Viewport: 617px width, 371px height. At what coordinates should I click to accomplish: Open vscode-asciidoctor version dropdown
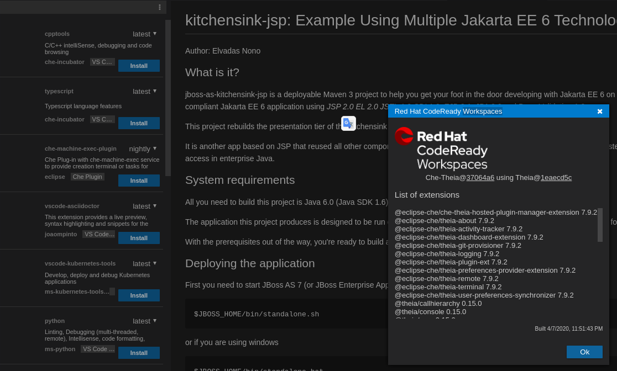(x=144, y=206)
